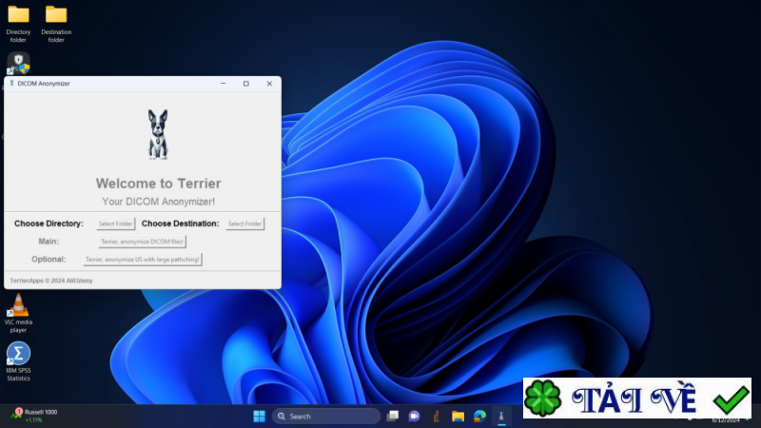Open the Directory folder desktop icon
Viewport: 761px width, 428px height.
coord(18,15)
